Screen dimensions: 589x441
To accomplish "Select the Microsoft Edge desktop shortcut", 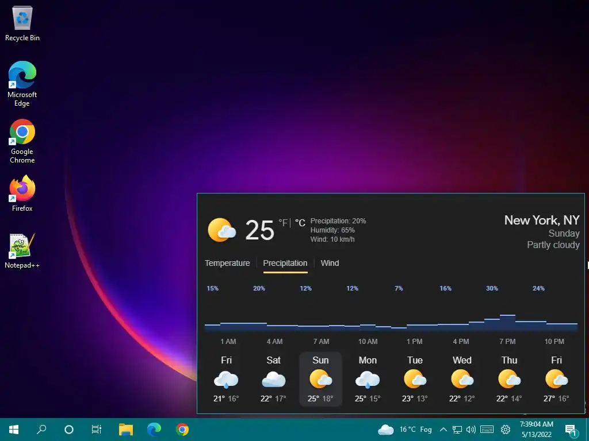I will (x=22, y=84).
